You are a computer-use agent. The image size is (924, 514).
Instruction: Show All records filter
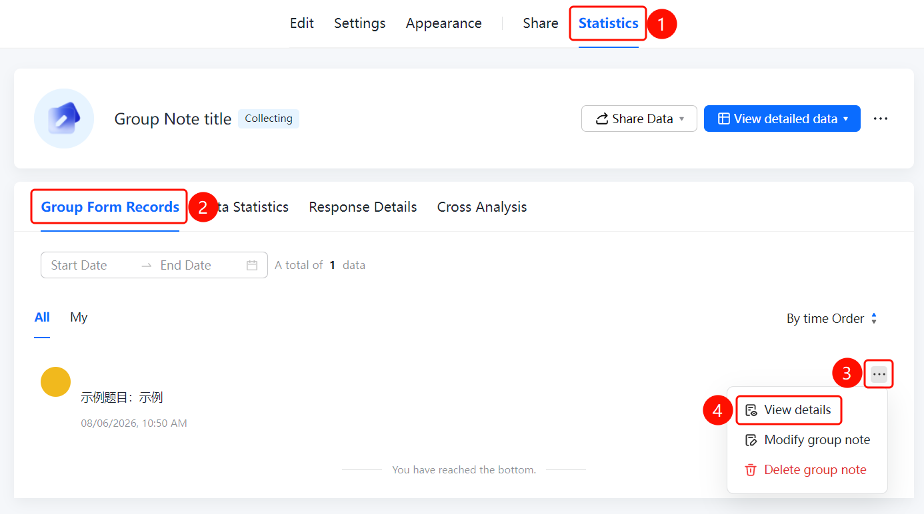[42, 318]
